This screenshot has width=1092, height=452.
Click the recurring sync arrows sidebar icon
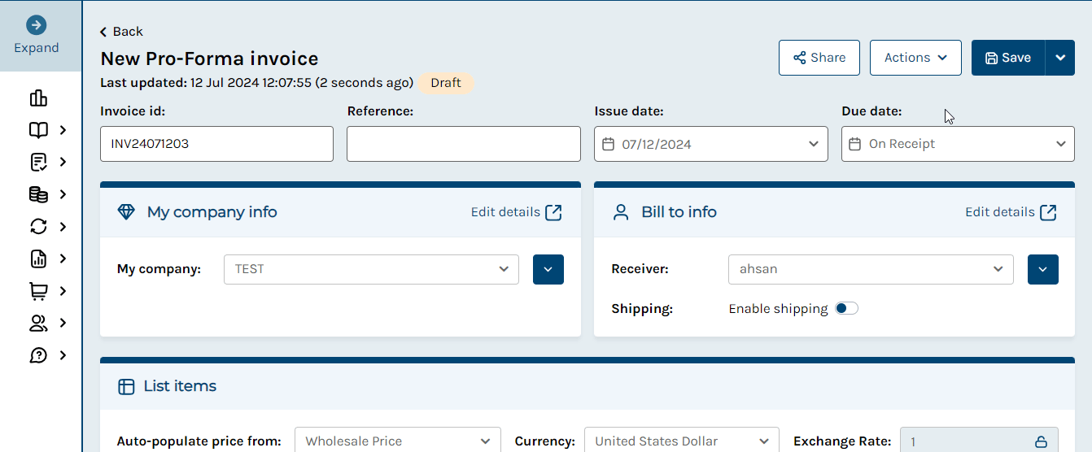click(x=38, y=227)
